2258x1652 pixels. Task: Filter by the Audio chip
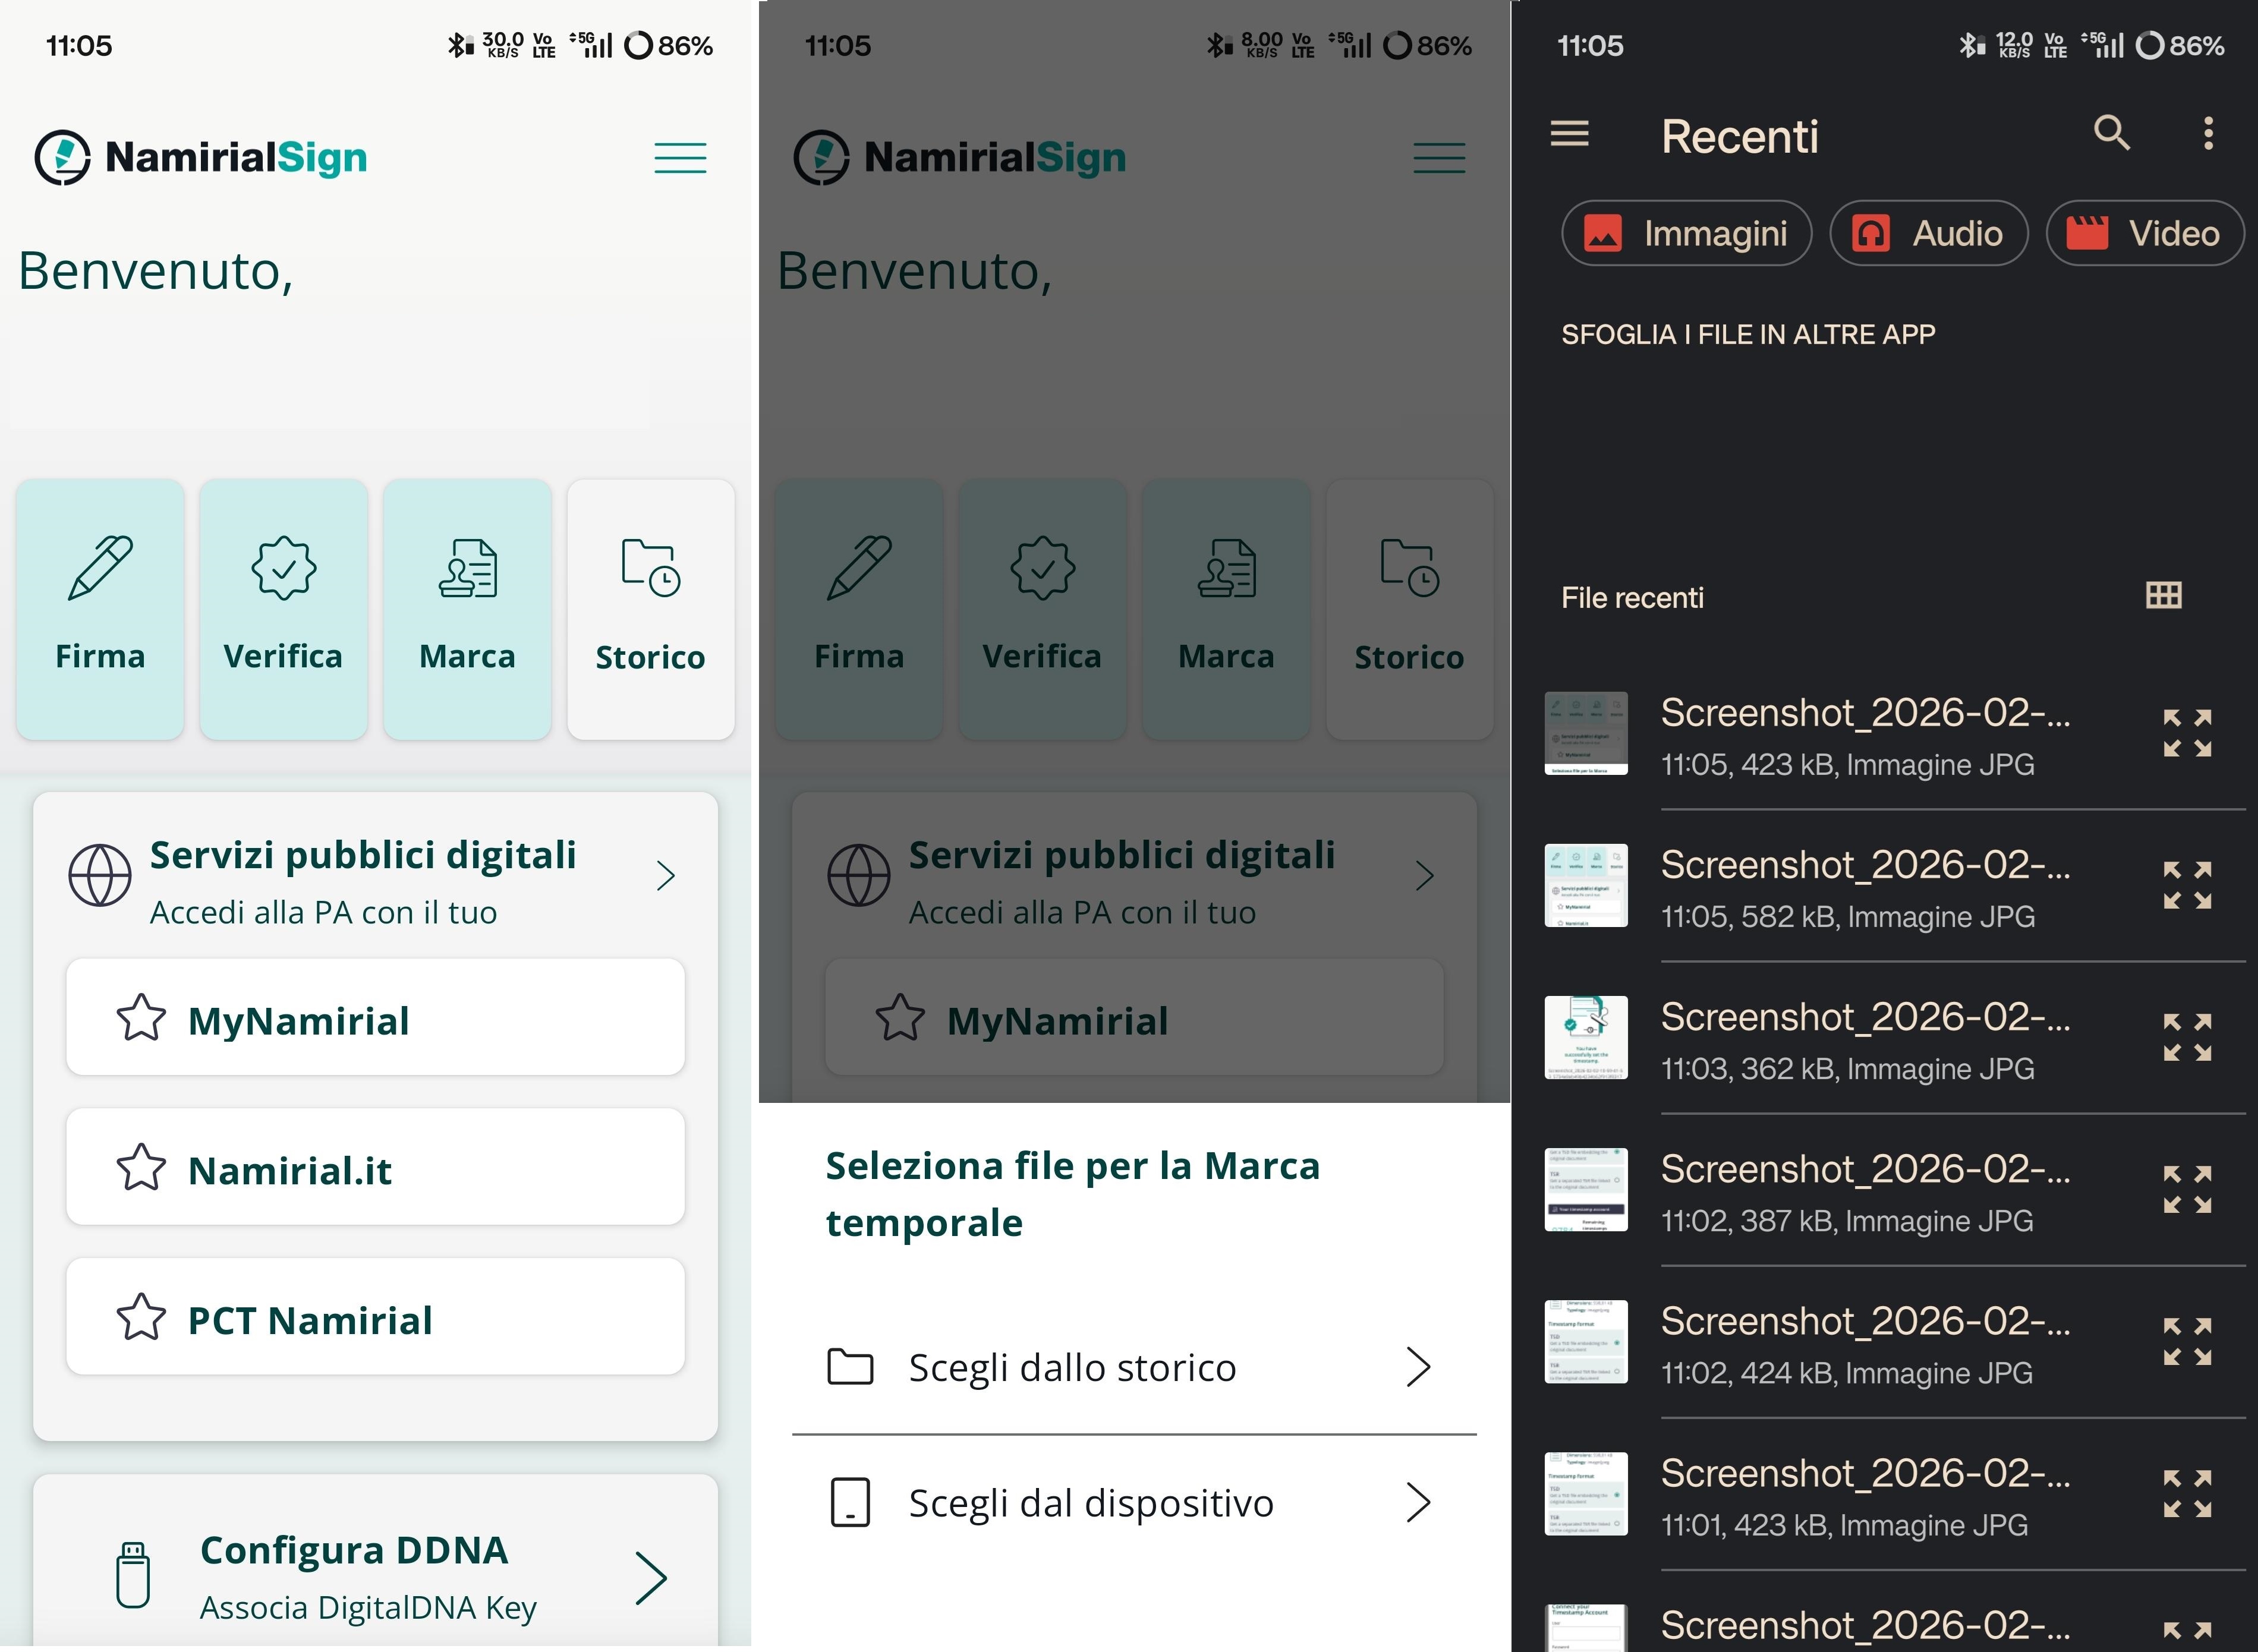click(1928, 233)
